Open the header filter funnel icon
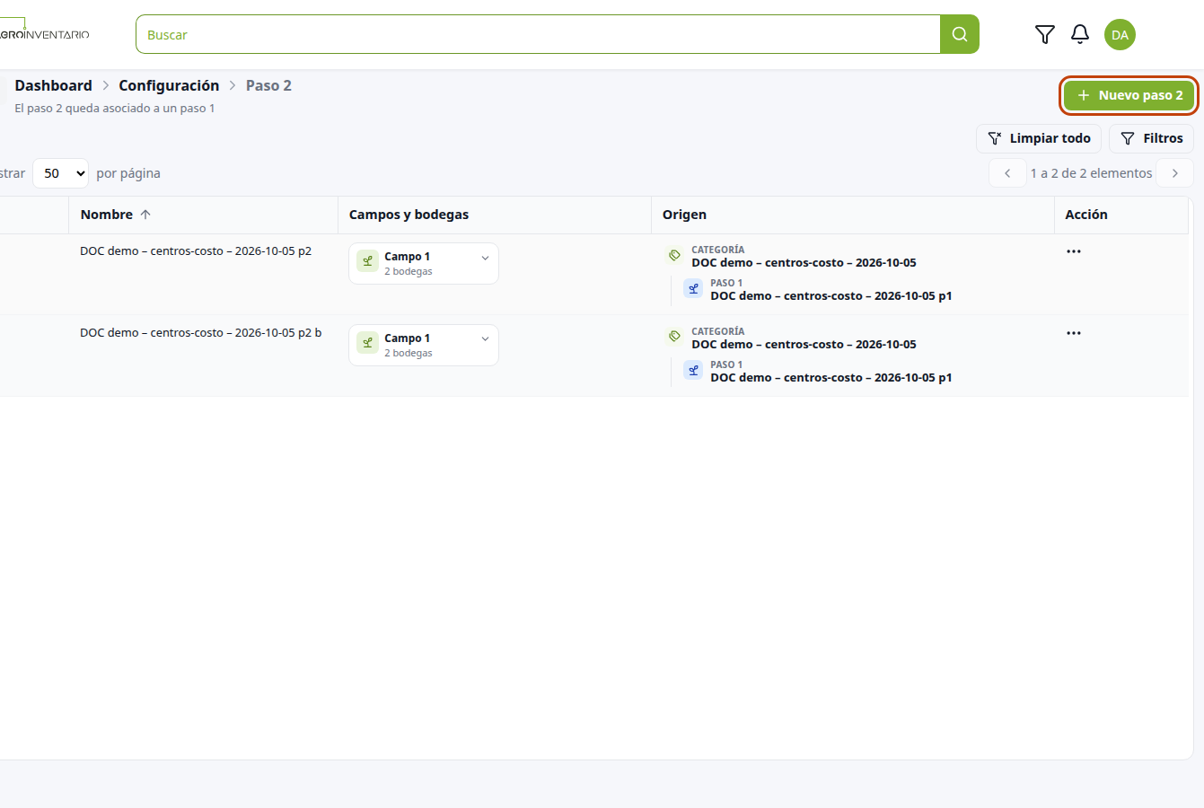1204x808 pixels. (1044, 34)
